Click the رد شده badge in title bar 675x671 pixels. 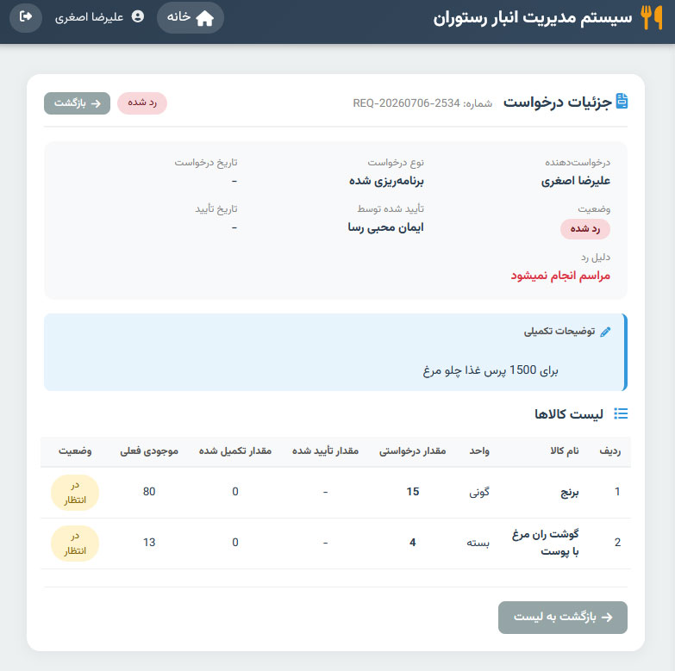pyautogui.click(x=142, y=103)
